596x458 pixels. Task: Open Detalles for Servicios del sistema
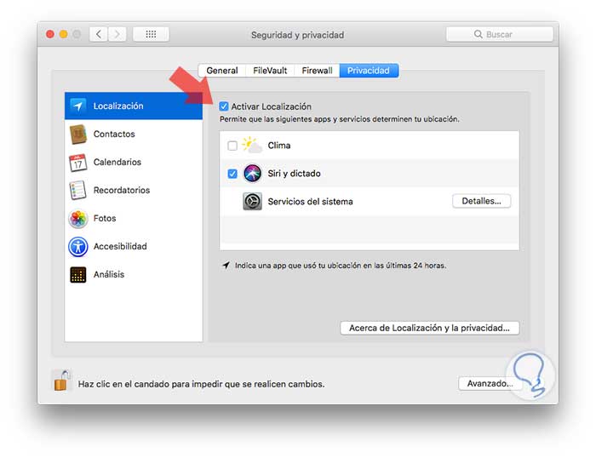(481, 201)
